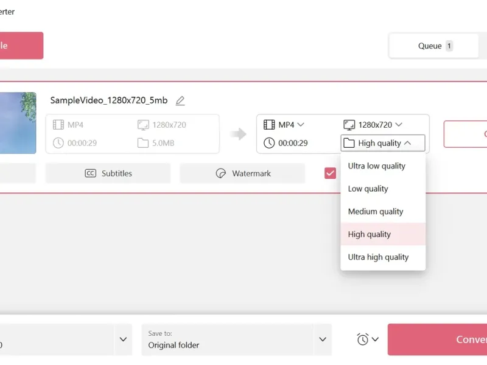
Task: Click the film strip icon beside output MP4
Action: 269,125
